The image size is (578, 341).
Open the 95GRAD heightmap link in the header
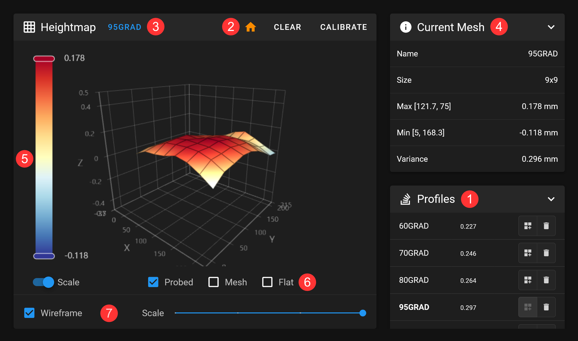click(x=124, y=27)
